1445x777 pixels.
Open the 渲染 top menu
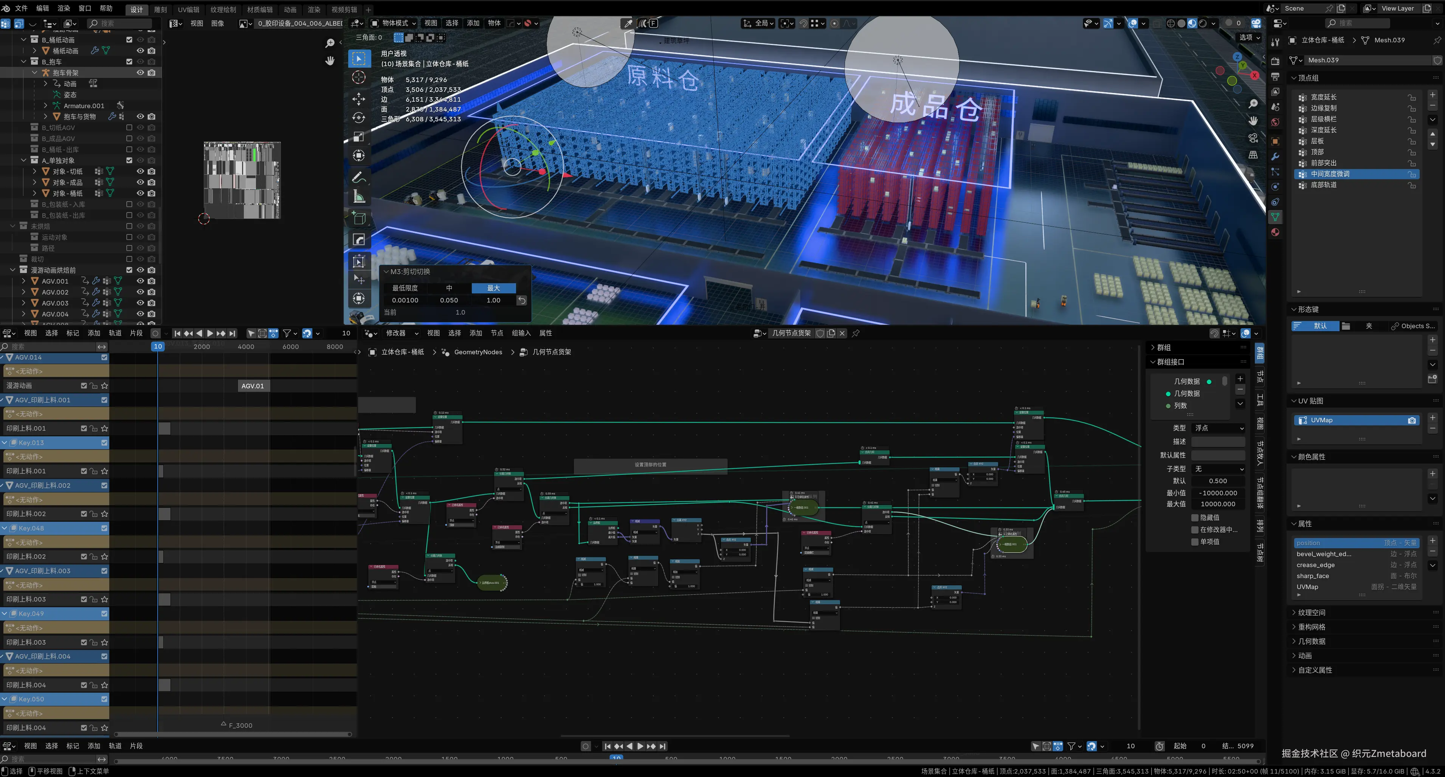point(64,8)
